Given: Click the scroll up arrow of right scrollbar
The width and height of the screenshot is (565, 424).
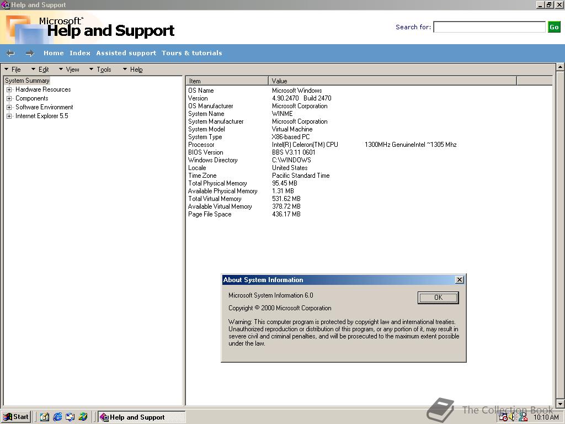Looking at the screenshot, I should pyautogui.click(x=561, y=67).
